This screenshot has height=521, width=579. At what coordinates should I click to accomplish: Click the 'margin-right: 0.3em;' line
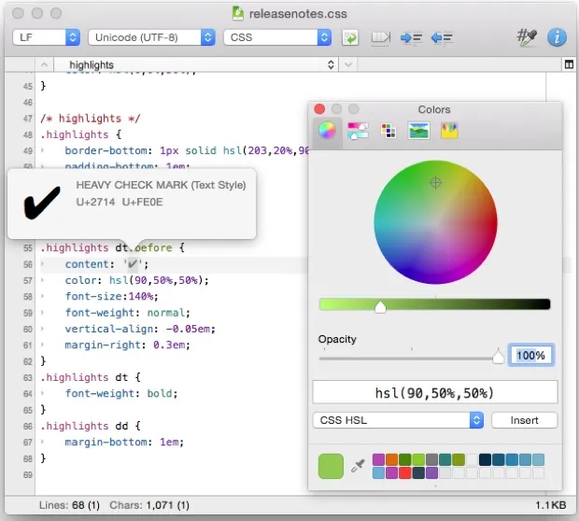127,345
